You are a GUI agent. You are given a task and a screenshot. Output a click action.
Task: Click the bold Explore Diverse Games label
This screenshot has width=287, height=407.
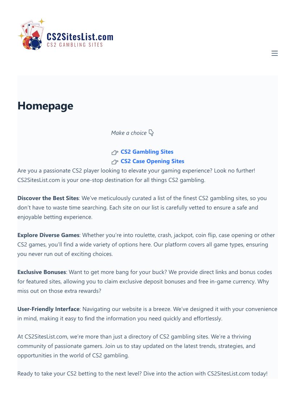(48, 235)
